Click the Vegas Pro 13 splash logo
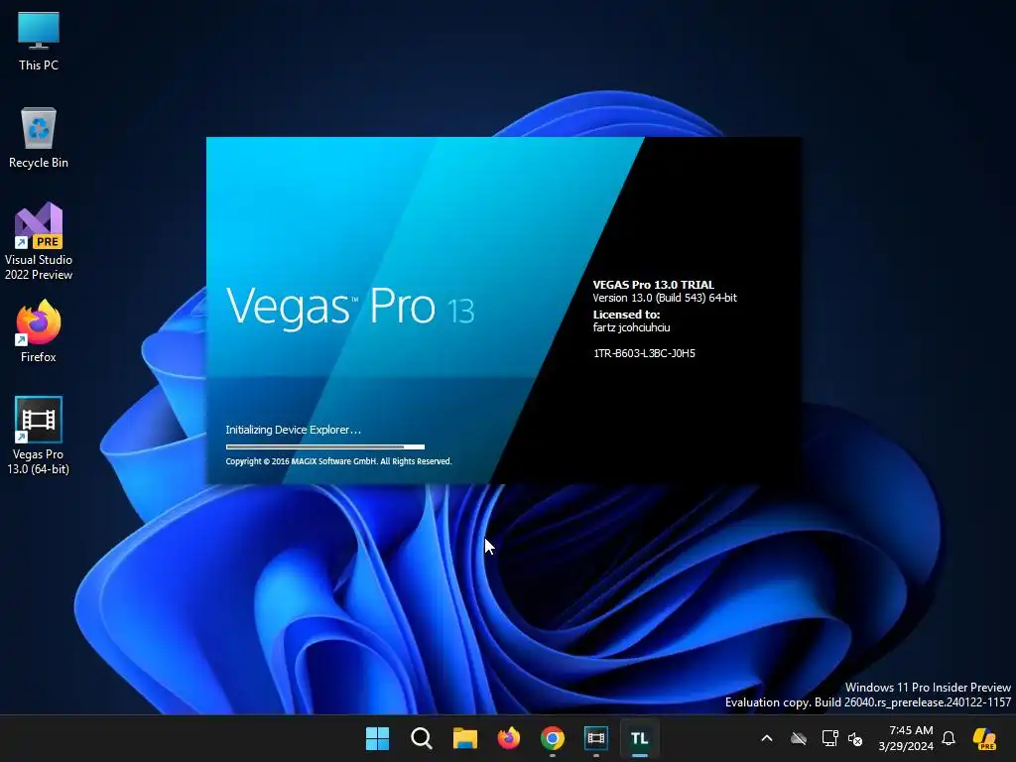Image resolution: width=1016 pixels, height=762 pixels. point(350,307)
